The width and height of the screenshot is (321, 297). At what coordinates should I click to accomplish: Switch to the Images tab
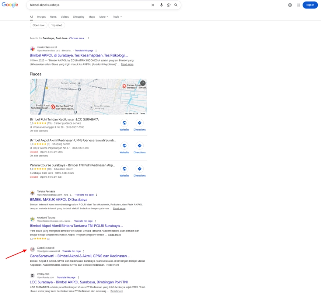(41, 17)
